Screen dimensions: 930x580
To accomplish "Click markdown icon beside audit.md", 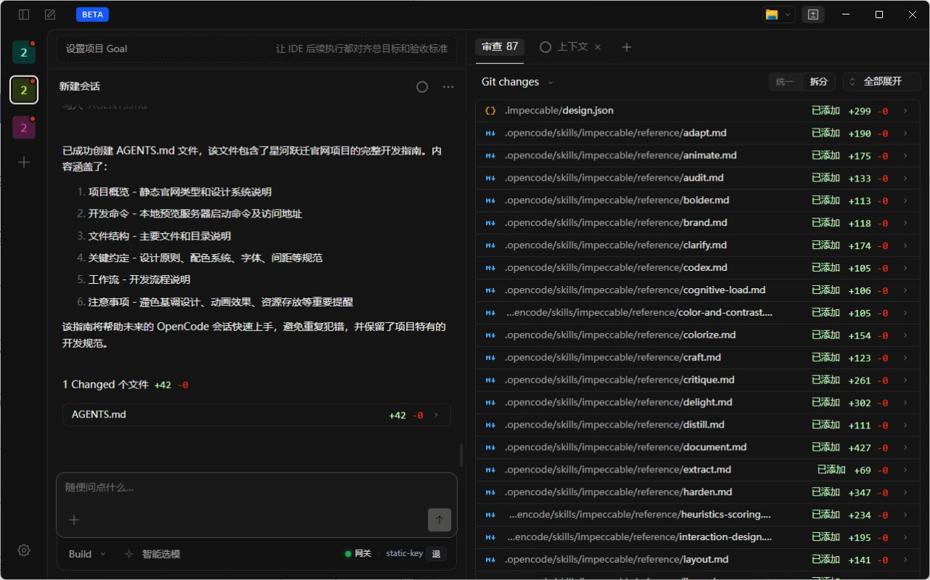I will coord(490,179).
